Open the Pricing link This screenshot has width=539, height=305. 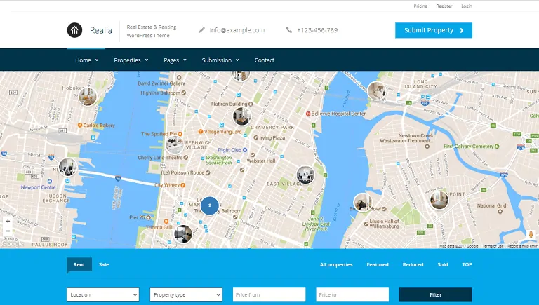[x=420, y=6]
